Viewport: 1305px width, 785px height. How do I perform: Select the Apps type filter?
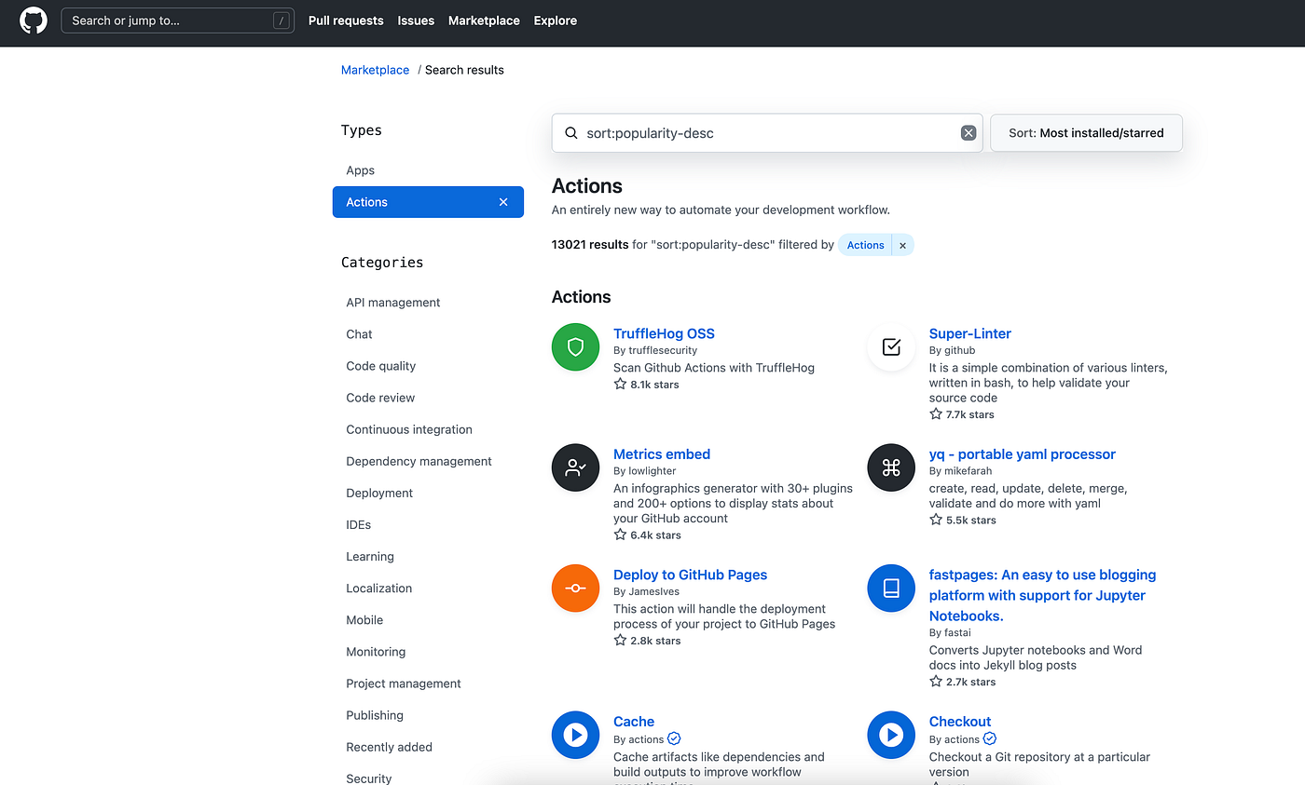point(360,170)
